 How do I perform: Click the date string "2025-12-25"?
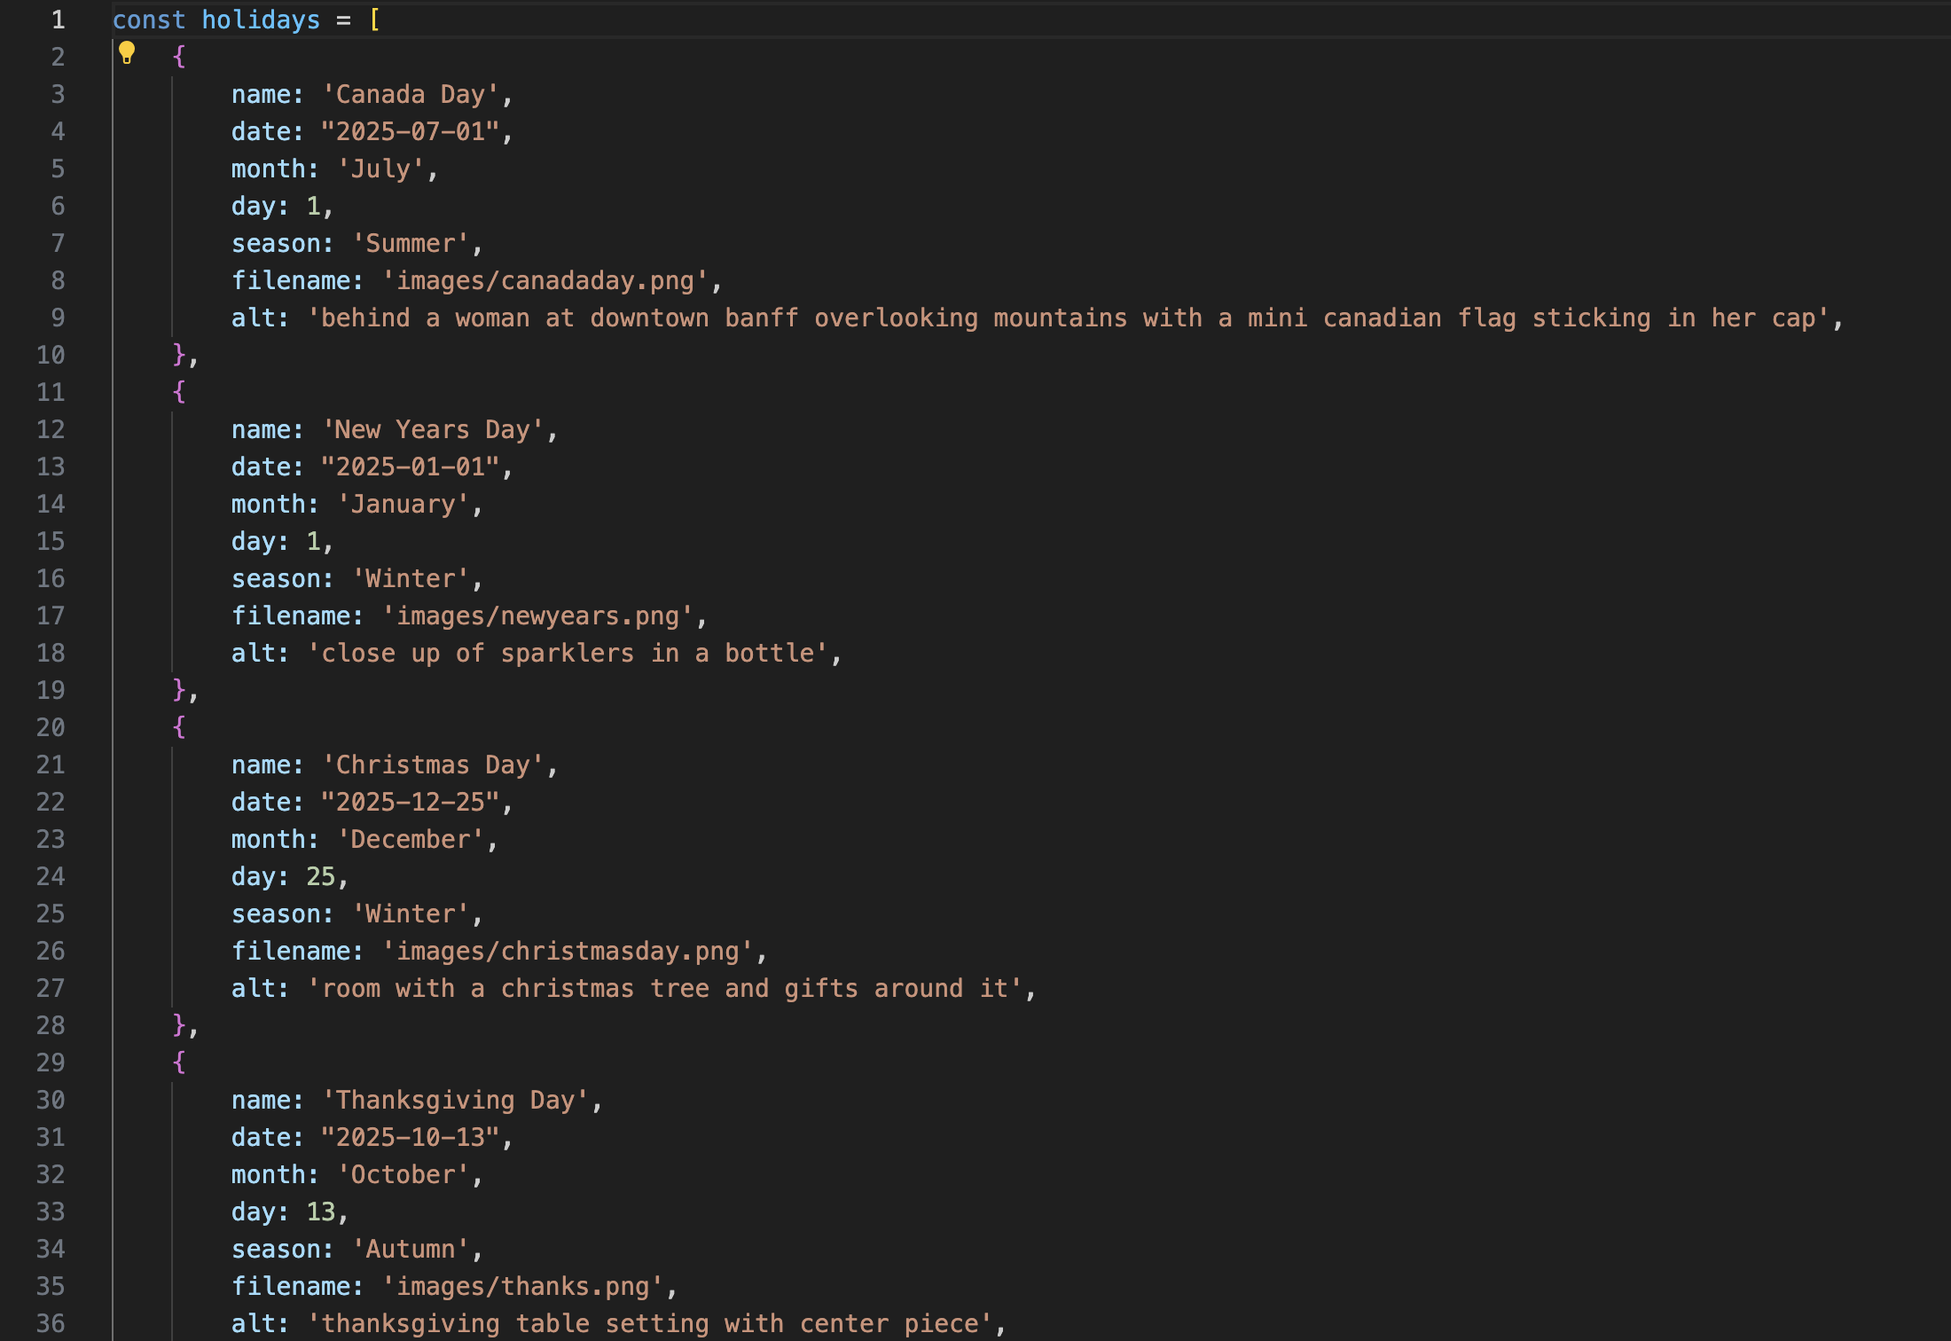point(411,802)
